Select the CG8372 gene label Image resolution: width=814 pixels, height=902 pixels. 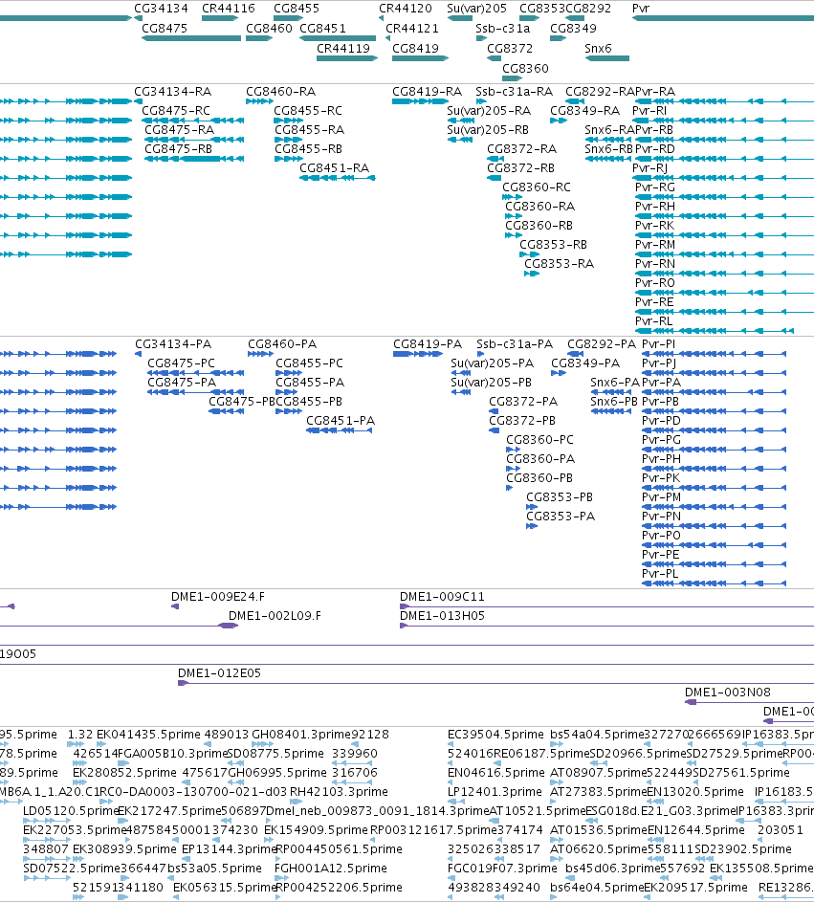coord(510,49)
